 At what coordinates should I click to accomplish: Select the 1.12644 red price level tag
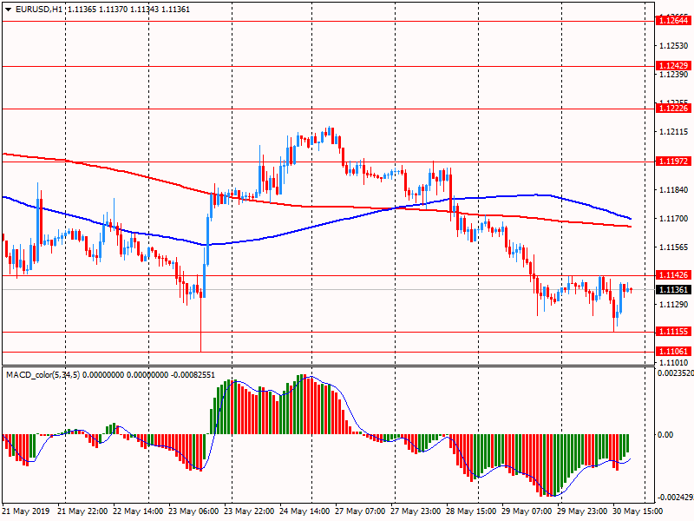tap(672, 20)
